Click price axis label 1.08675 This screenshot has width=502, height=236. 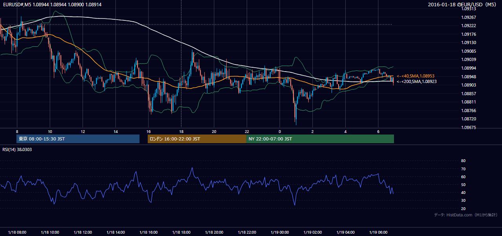tap(468, 127)
